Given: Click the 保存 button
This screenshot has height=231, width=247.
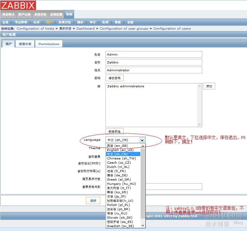Looking at the screenshot, I should pos(93,201).
